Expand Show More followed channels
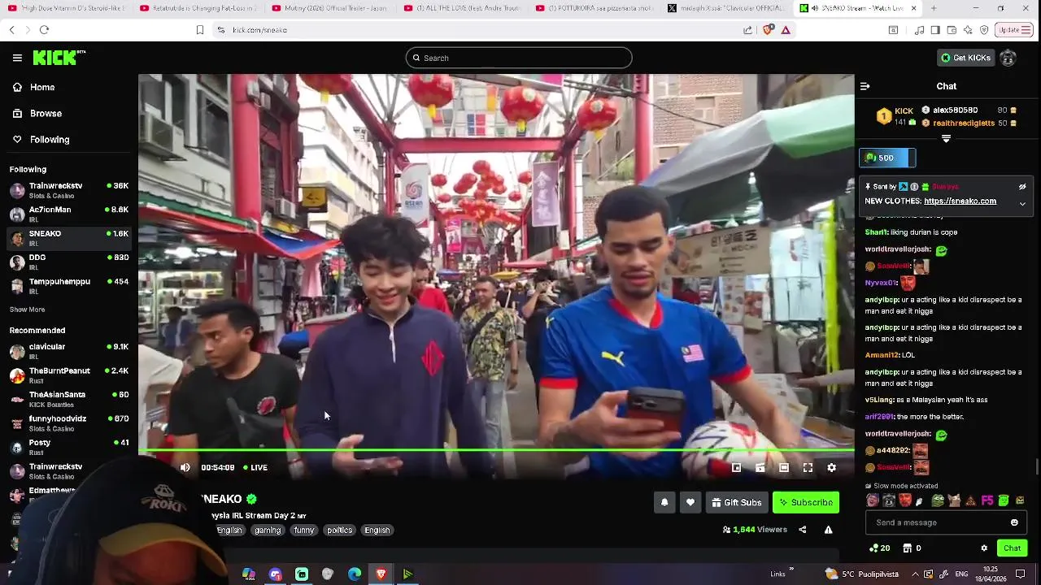 click(27, 310)
